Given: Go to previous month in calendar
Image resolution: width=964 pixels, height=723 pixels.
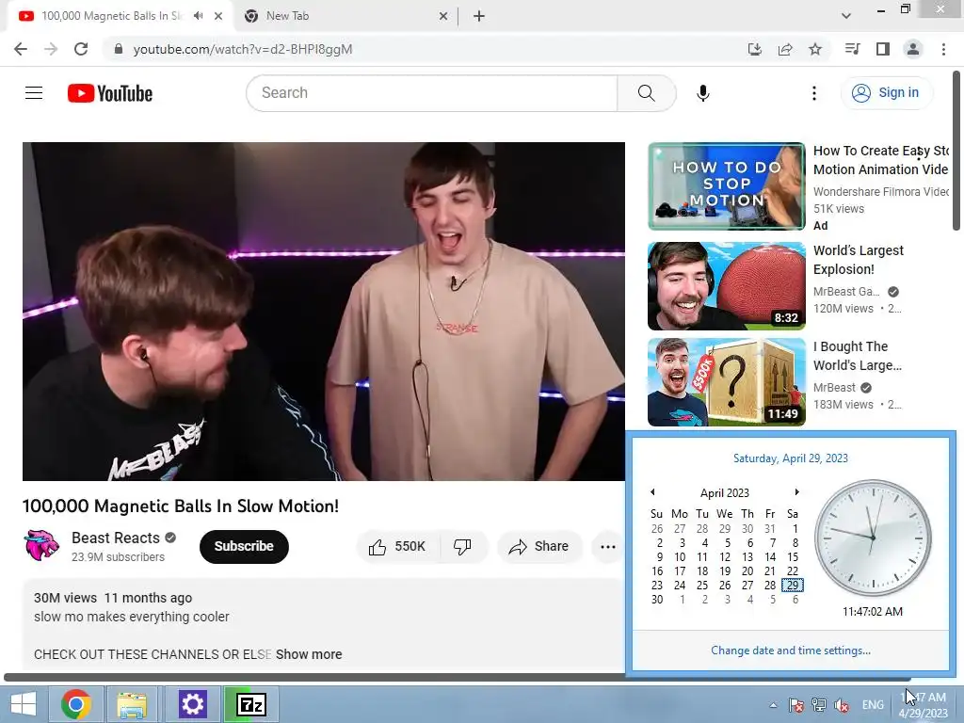Looking at the screenshot, I should (x=652, y=491).
